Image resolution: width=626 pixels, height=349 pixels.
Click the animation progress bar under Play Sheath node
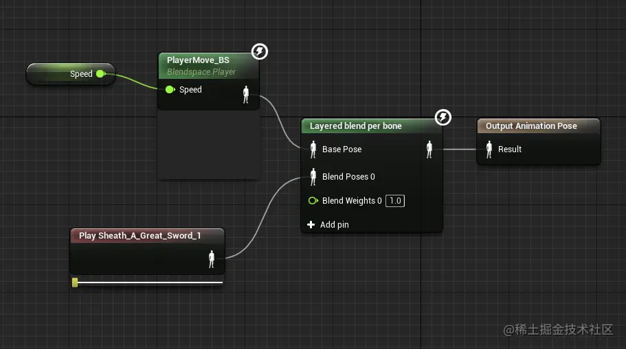click(x=147, y=282)
